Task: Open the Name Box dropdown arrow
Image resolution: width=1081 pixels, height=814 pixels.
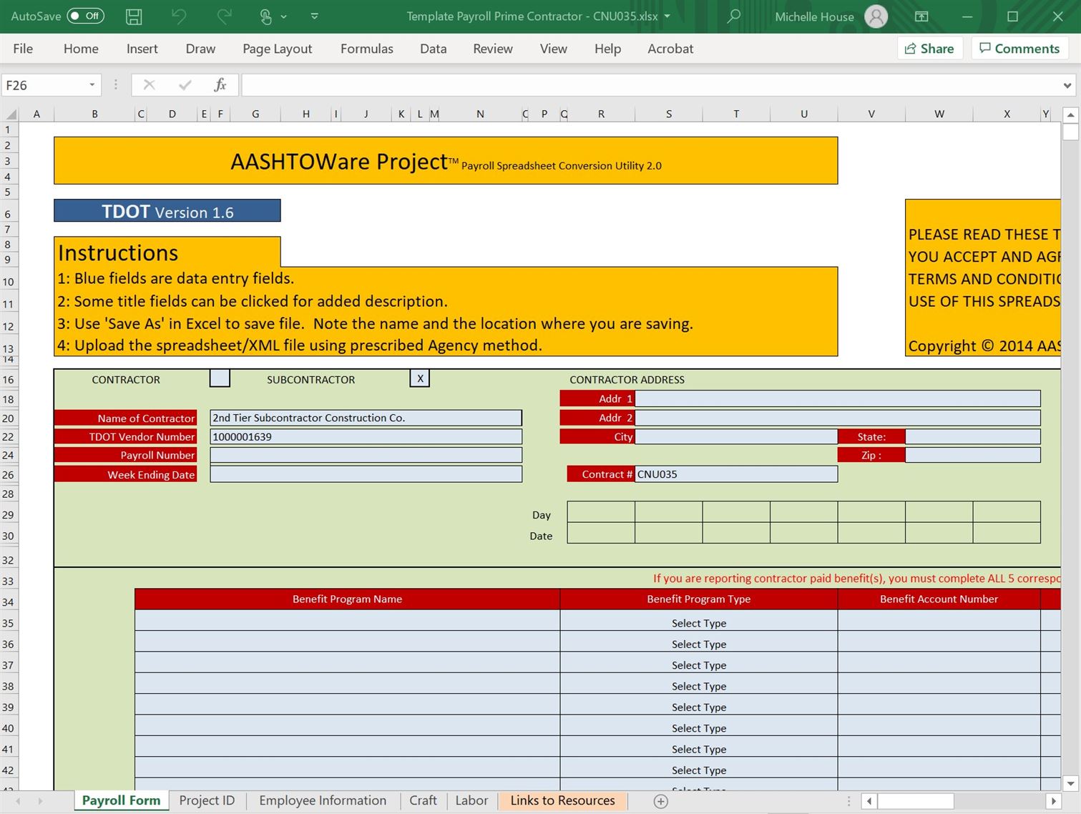Action: 92,85
